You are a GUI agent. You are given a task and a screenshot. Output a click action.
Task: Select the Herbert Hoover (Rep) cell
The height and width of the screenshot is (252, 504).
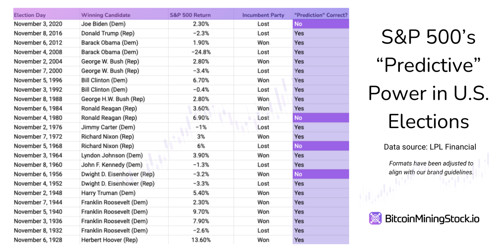point(109,240)
